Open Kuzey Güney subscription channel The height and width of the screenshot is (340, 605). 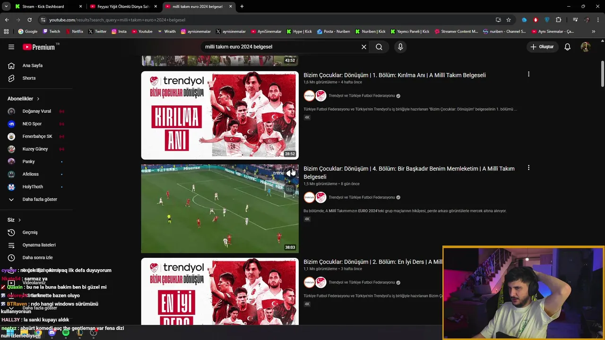[36, 149]
